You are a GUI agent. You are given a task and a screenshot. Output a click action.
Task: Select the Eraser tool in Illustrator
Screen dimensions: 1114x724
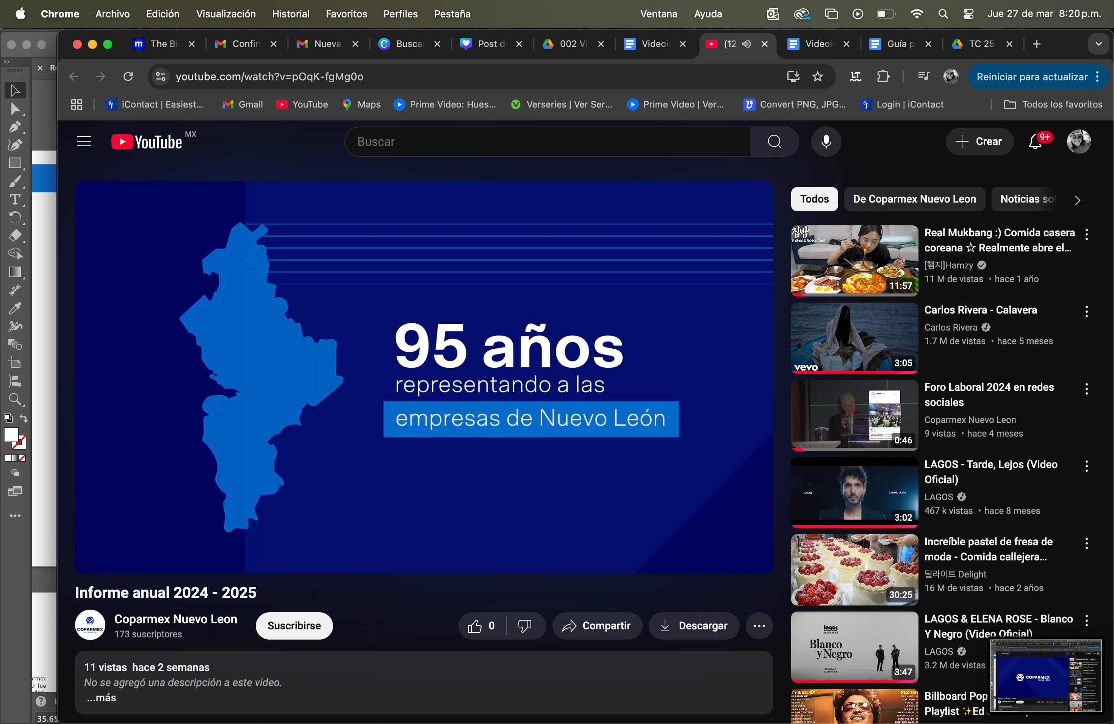click(x=15, y=236)
